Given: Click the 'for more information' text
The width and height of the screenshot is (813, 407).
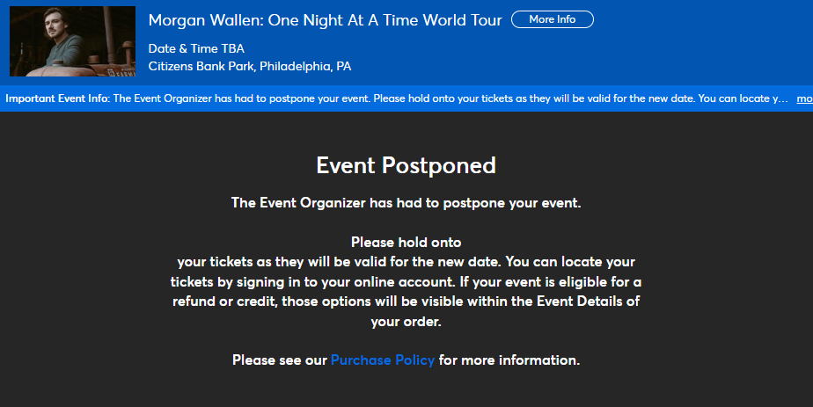Looking at the screenshot, I should [509, 360].
